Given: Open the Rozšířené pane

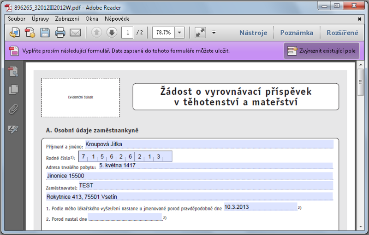Looking at the screenshot, I should [342, 33].
